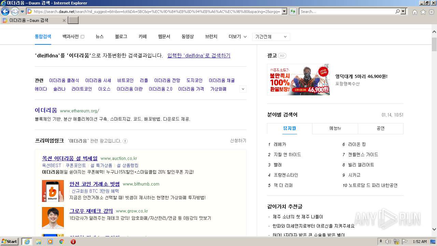Open Windows Media Player taskbar icon
The image size is (437, 246).
tap(50, 242)
